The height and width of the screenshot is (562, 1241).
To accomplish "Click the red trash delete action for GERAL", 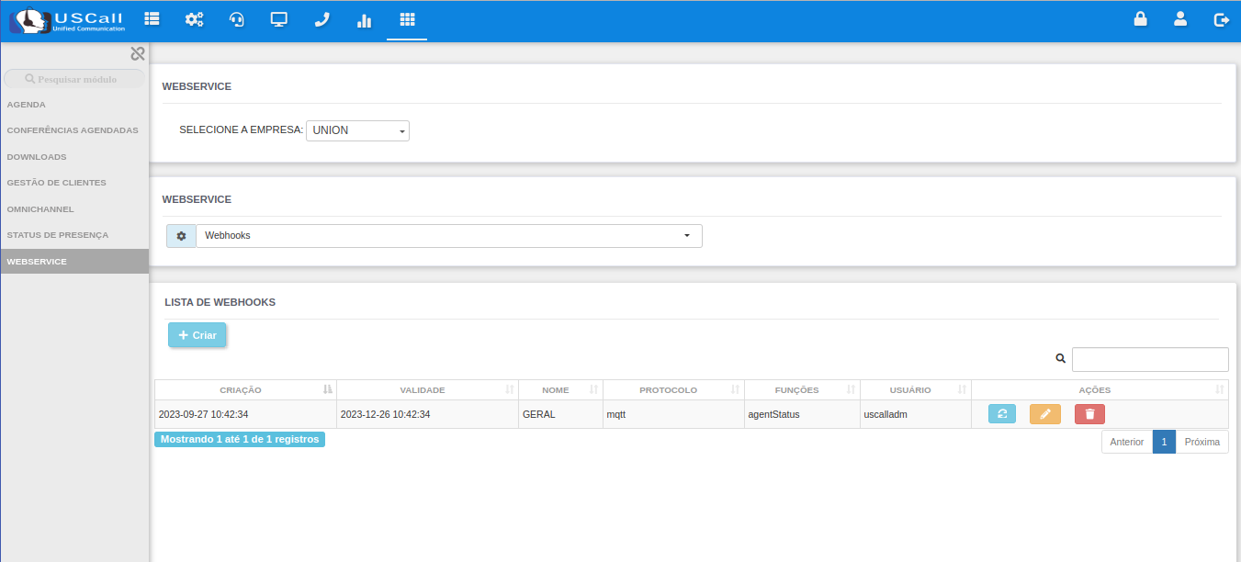I will tap(1089, 414).
